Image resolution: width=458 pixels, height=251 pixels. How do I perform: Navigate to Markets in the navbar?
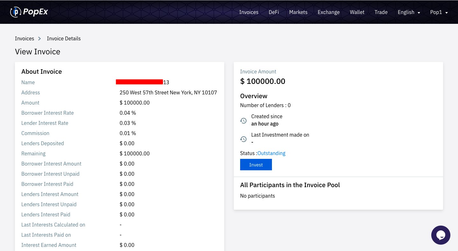pyautogui.click(x=298, y=12)
